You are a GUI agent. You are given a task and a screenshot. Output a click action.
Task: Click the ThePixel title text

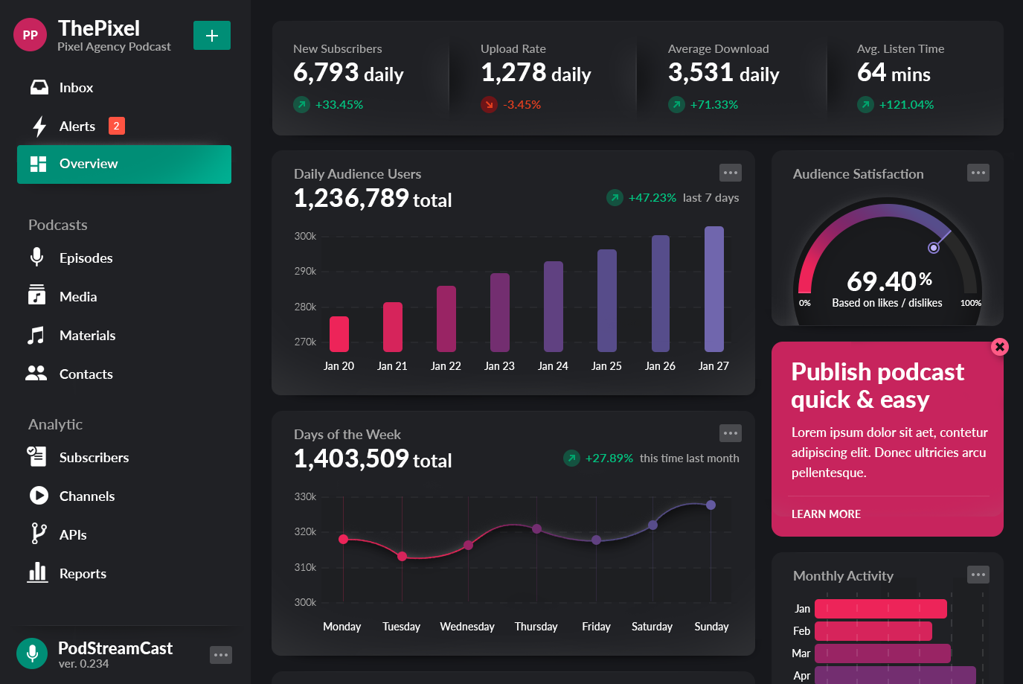pyautogui.click(x=99, y=28)
